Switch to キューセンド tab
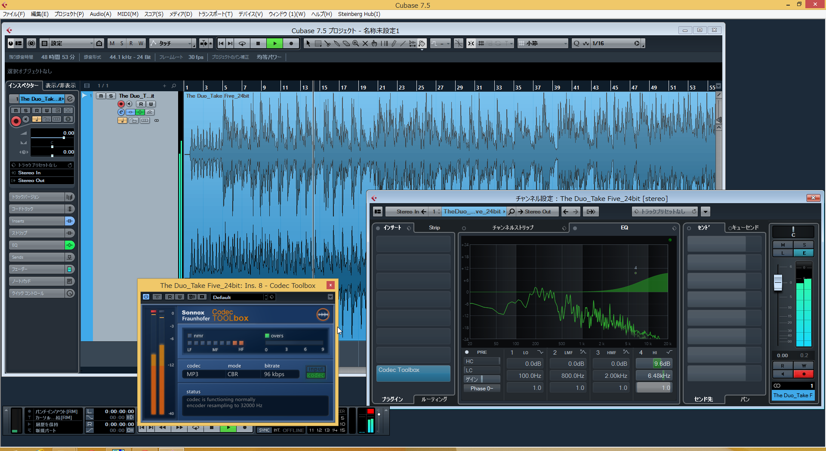The image size is (826, 451). coord(744,228)
